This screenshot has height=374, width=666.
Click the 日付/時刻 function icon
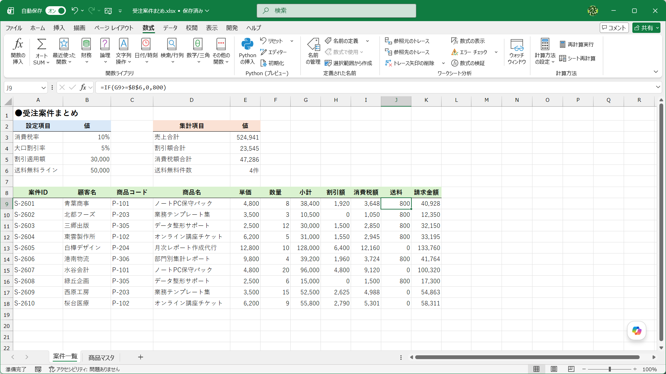(x=146, y=51)
